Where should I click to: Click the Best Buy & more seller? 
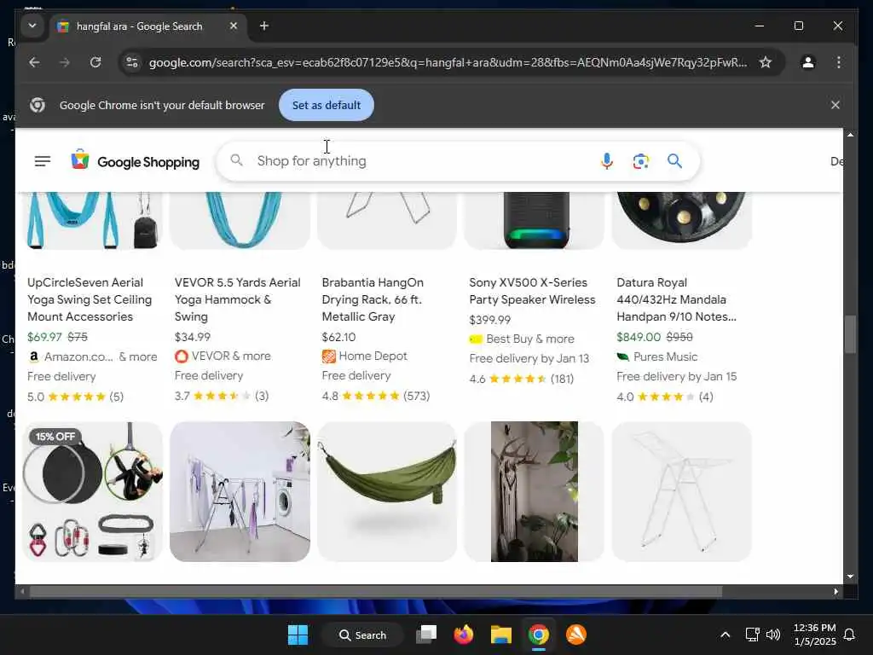tap(522, 339)
